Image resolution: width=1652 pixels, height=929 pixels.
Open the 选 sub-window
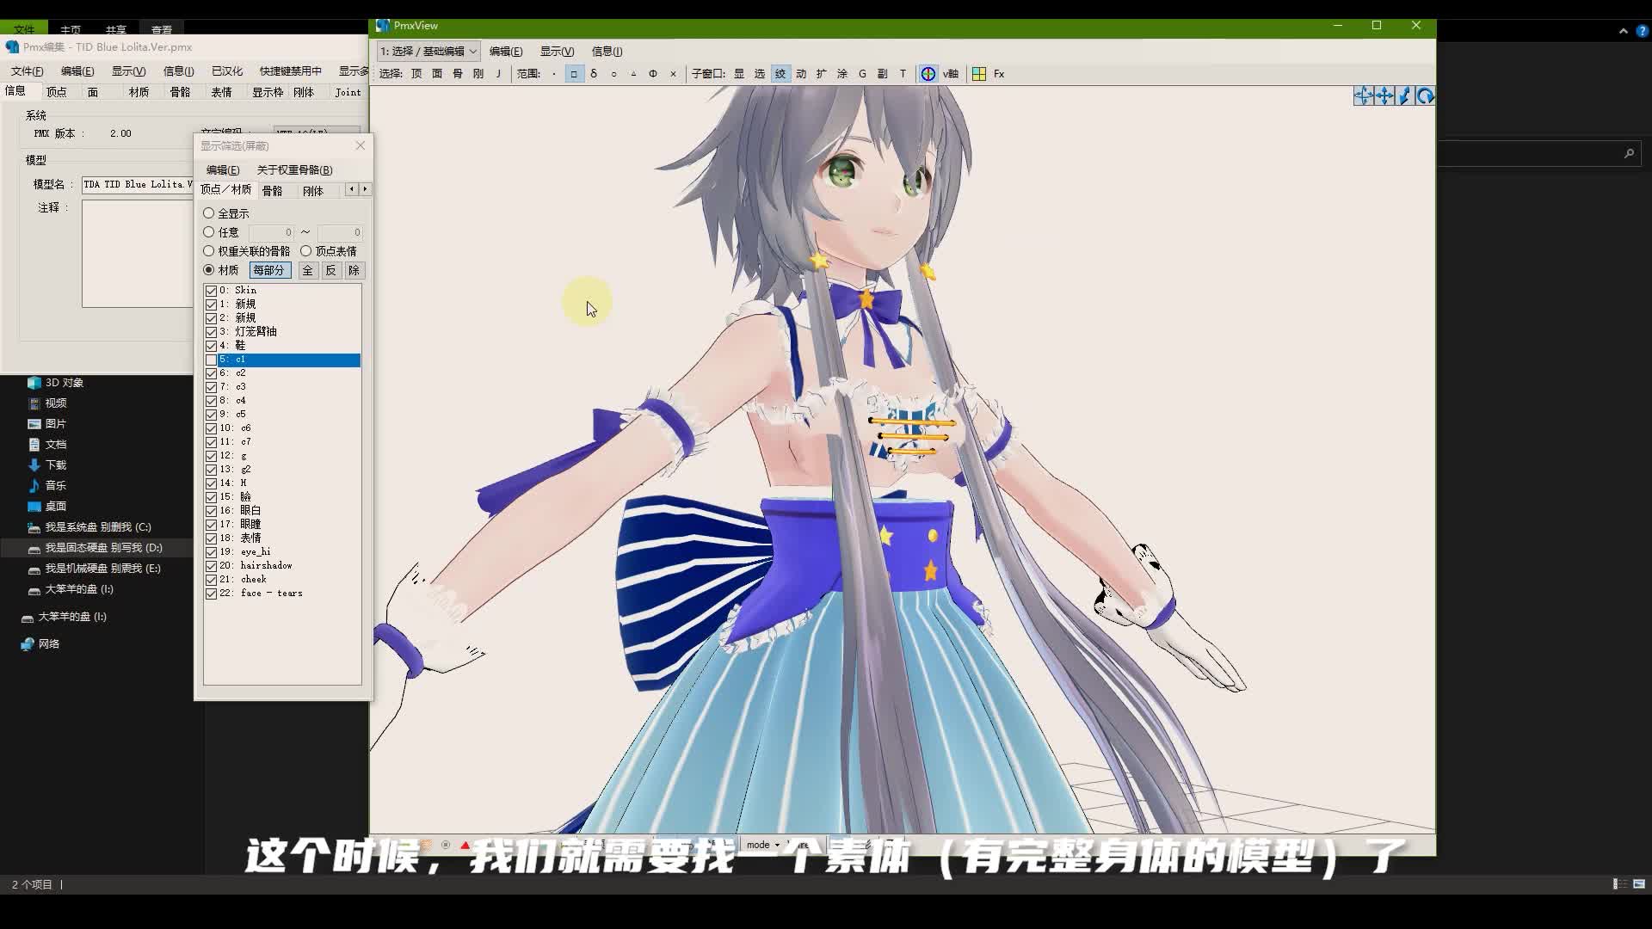click(x=760, y=74)
